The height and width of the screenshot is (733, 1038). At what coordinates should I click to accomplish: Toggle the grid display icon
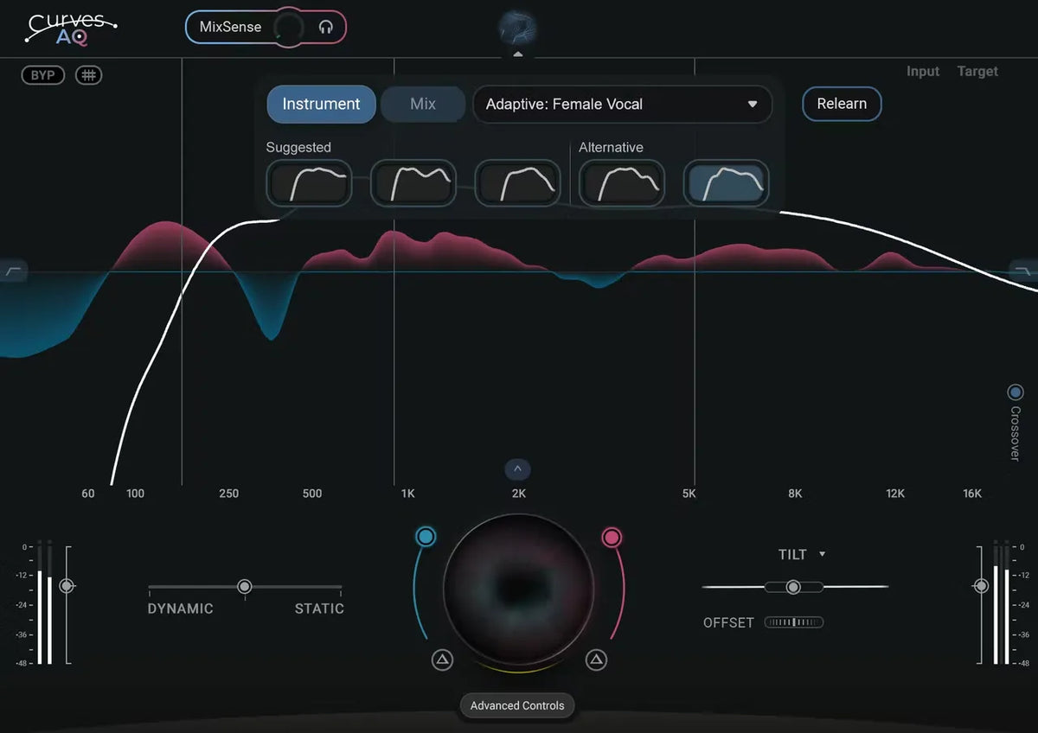coord(88,75)
